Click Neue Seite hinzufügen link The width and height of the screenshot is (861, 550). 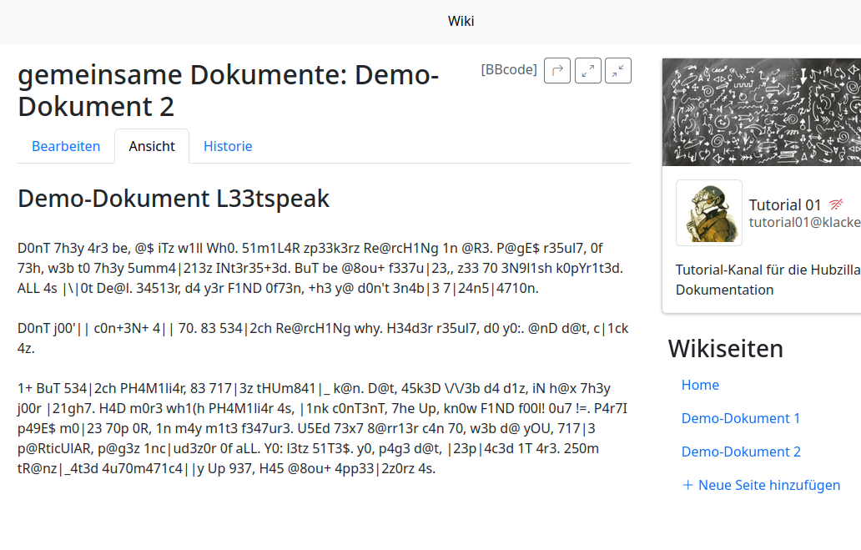[768, 485]
